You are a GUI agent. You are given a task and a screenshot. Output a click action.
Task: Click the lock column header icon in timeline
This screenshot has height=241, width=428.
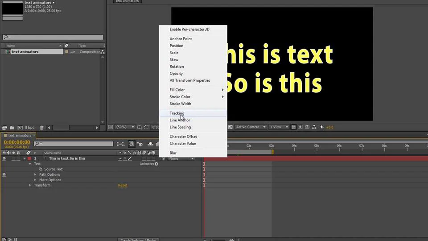(18, 153)
